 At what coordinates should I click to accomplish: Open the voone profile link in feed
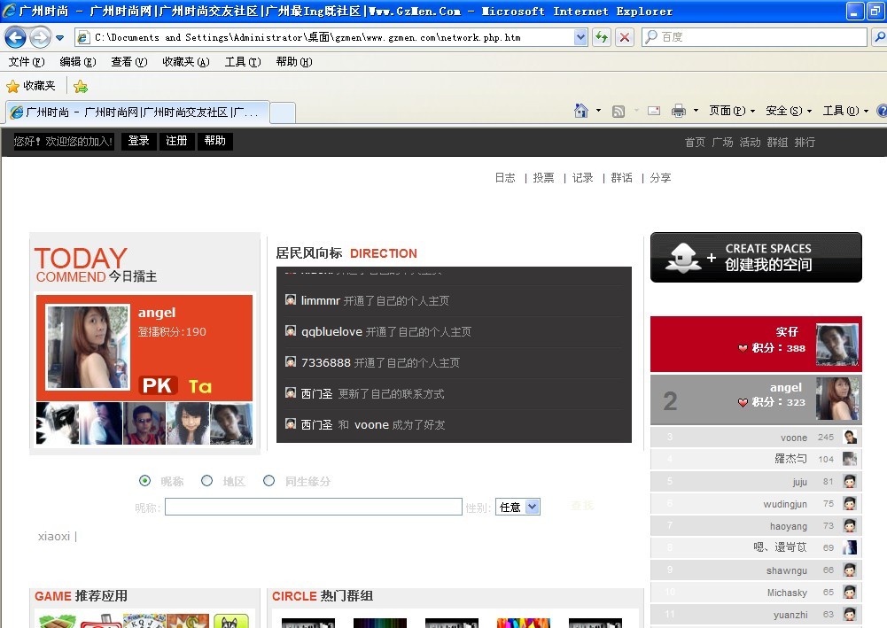(x=371, y=424)
